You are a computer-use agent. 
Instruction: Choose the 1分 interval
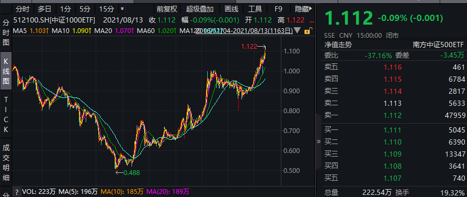[x=66, y=9]
